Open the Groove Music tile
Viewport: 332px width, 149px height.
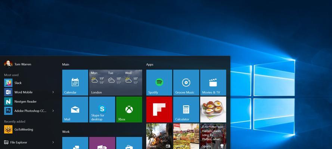tap(186, 83)
